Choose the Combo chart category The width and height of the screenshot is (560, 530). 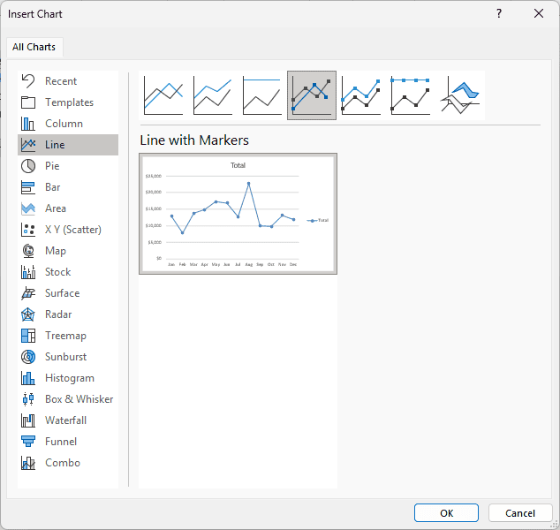[68, 463]
